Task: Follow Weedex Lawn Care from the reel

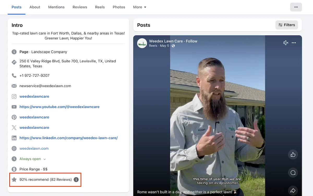Action: 191,41
